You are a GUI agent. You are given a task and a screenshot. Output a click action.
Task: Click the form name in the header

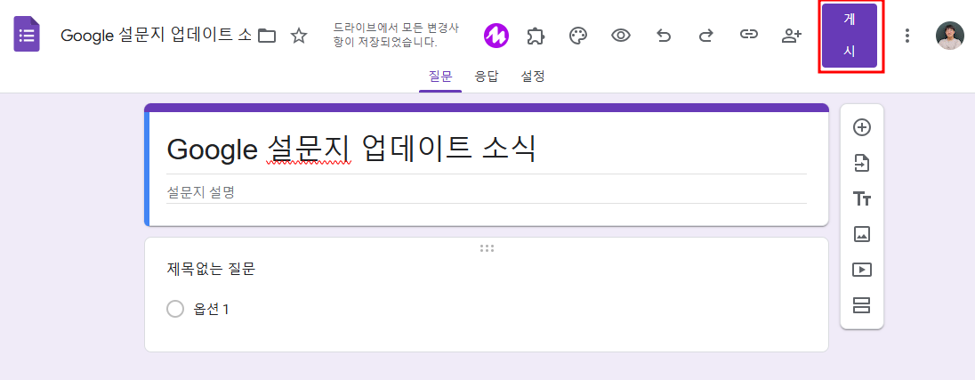click(156, 36)
